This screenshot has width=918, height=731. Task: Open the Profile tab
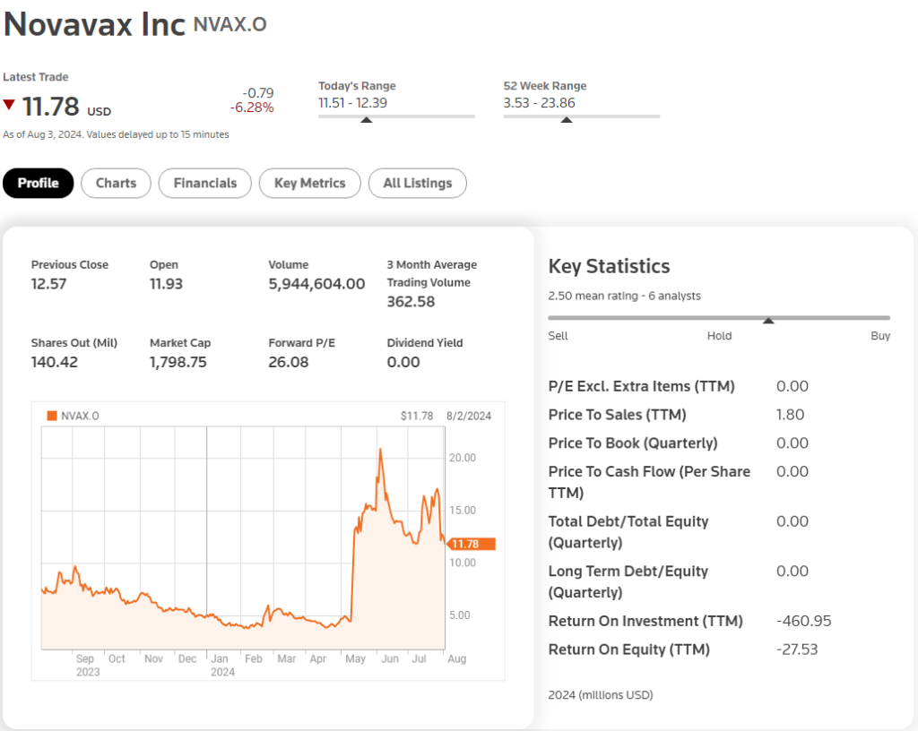pyautogui.click(x=39, y=184)
